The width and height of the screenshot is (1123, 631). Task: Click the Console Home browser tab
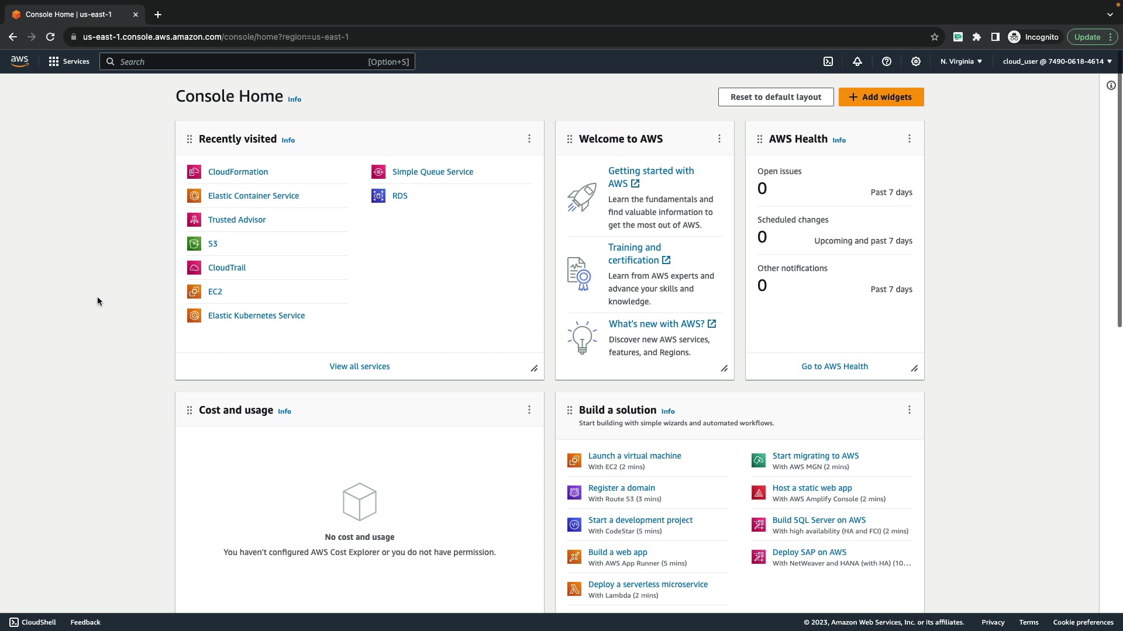click(69, 14)
